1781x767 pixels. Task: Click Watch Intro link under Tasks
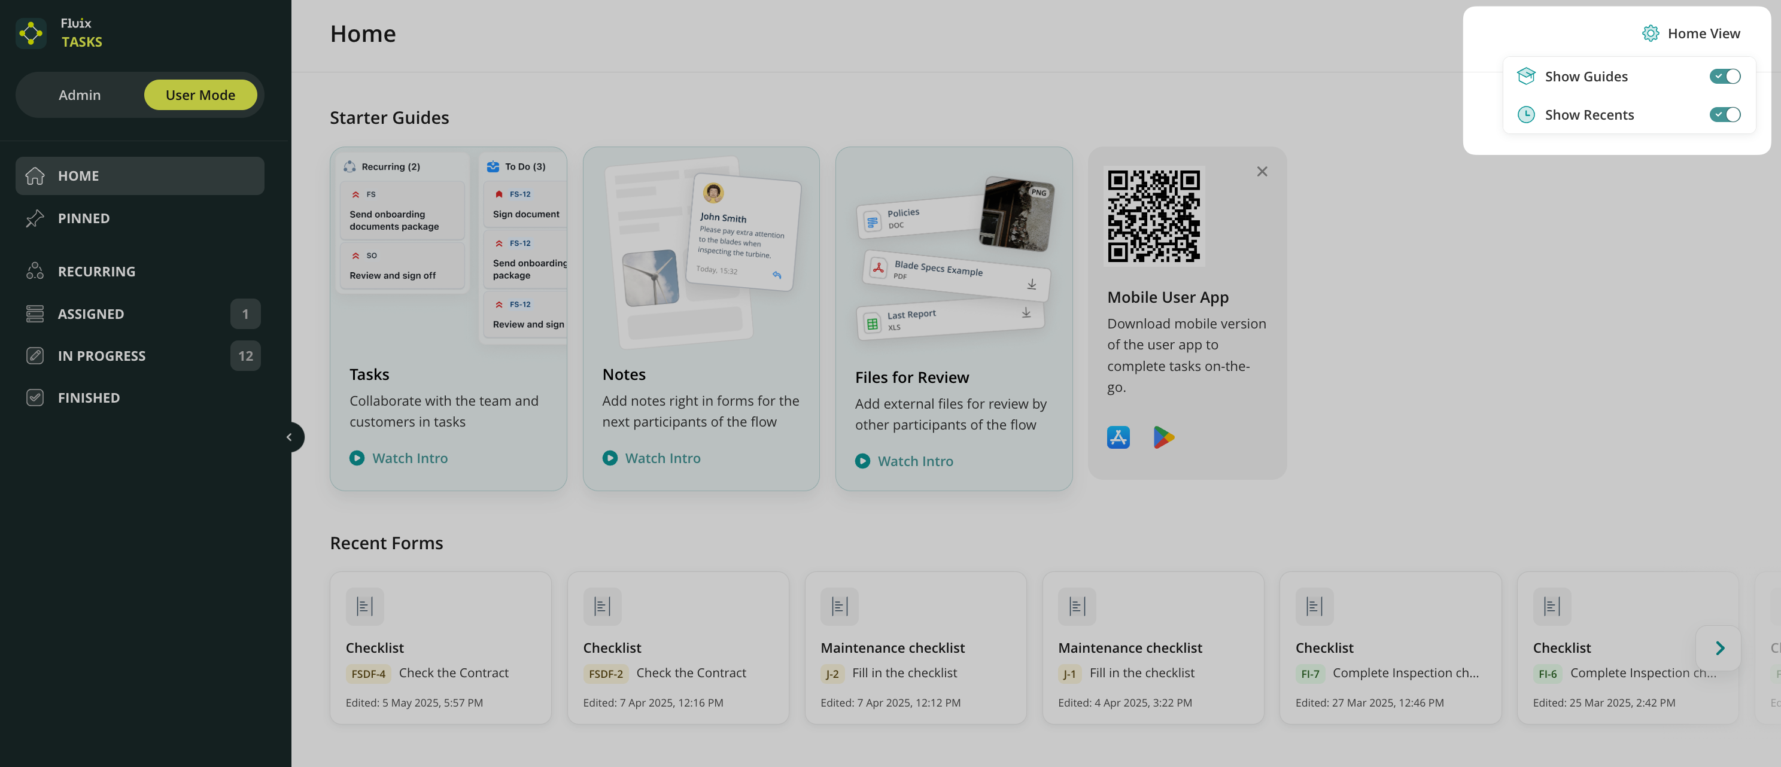click(409, 458)
